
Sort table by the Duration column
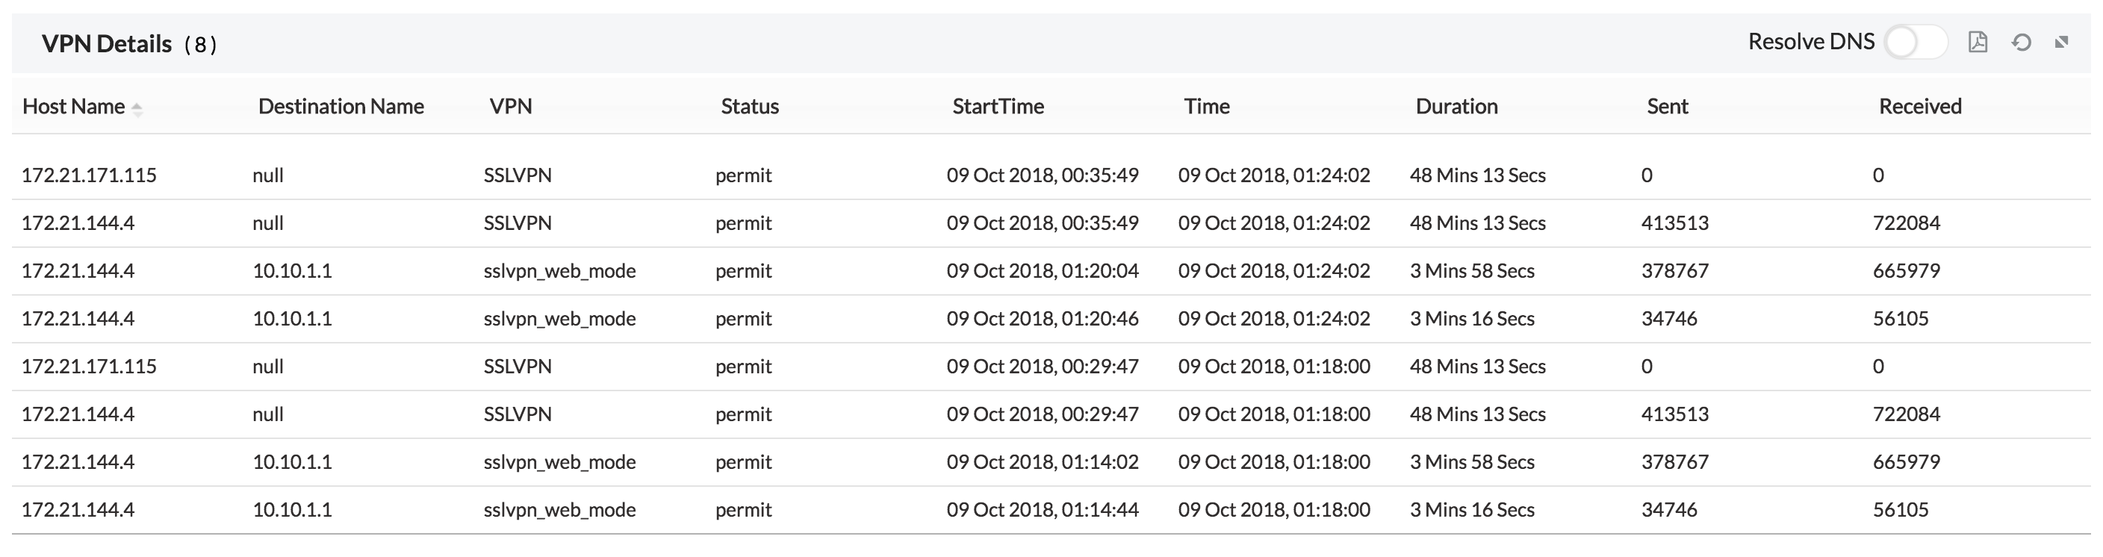[x=1456, y=105]
